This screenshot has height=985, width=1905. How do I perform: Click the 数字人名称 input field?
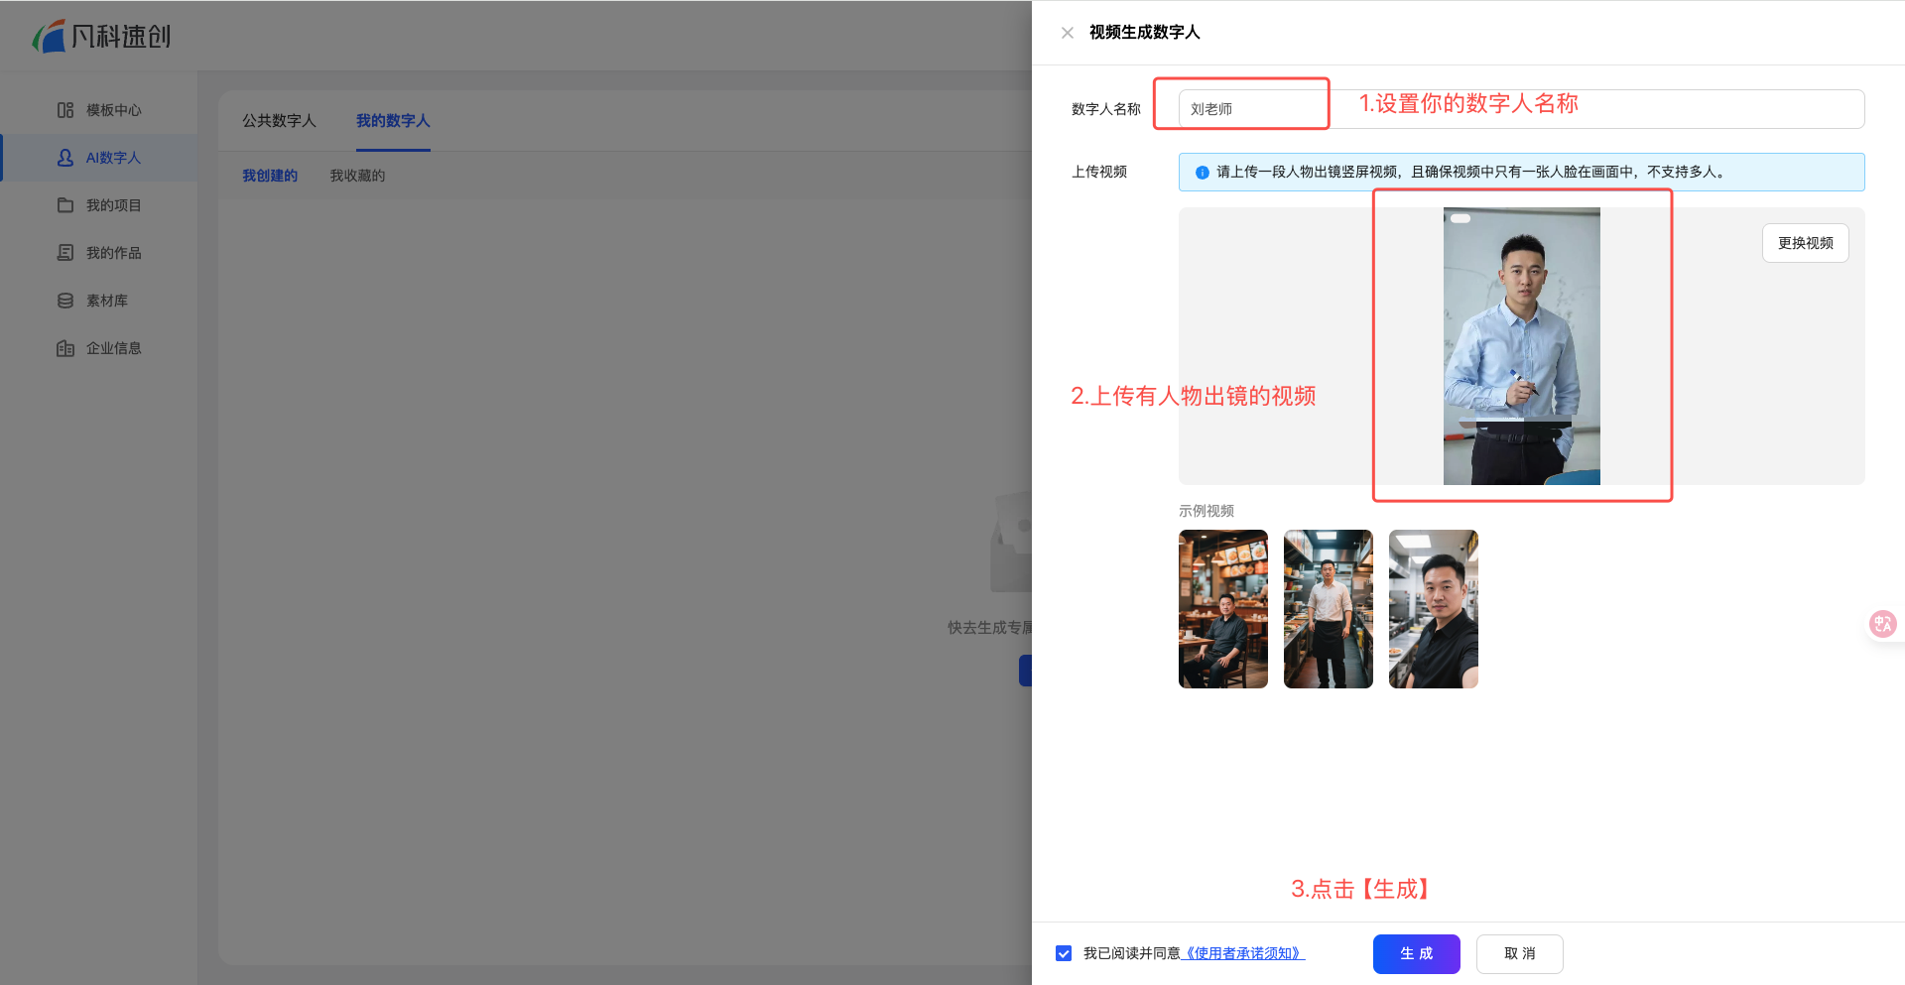point(1520,109)
